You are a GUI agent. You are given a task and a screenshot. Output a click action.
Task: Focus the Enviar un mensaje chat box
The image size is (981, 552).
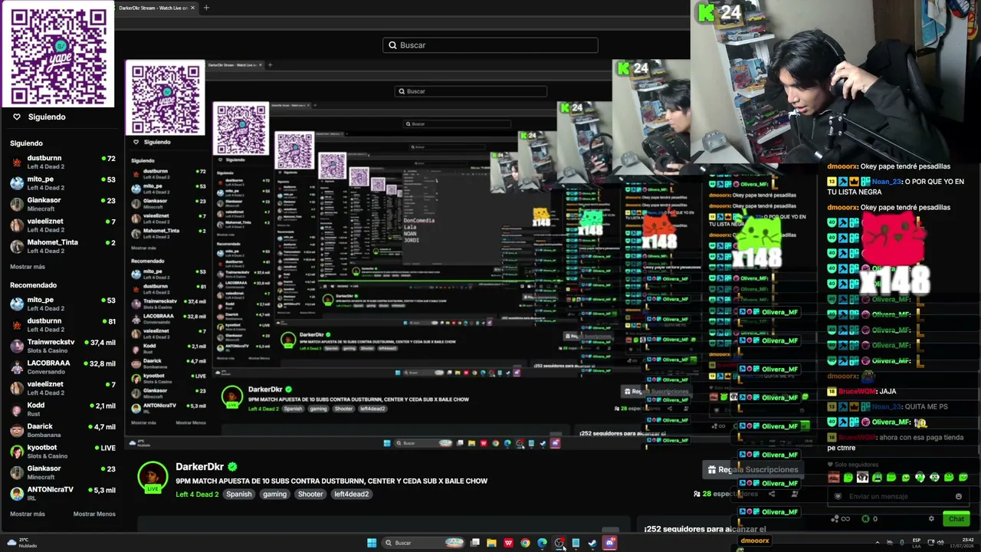898,496
